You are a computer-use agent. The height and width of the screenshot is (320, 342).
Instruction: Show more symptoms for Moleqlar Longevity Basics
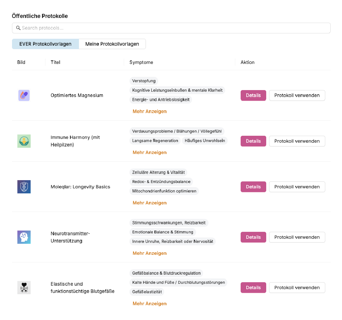pos(149,203)
